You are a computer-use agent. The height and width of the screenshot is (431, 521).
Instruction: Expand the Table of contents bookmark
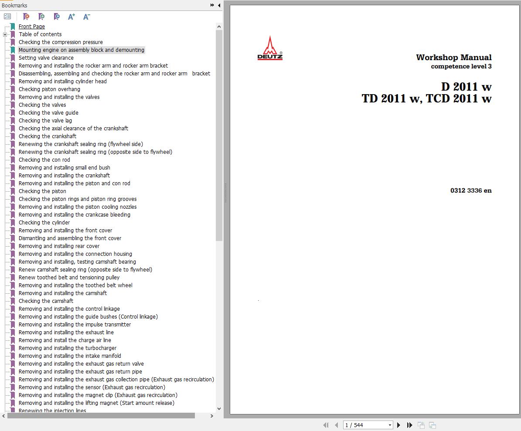pos(5,34)
